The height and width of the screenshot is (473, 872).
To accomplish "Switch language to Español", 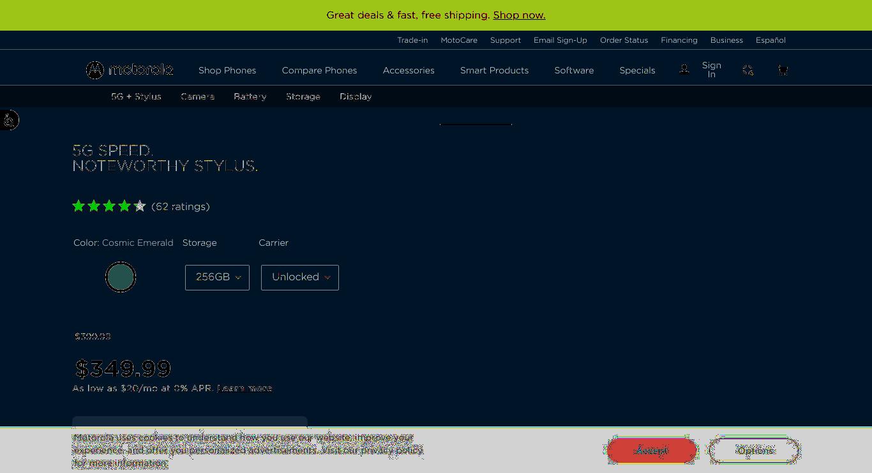I will click(771, 40).
